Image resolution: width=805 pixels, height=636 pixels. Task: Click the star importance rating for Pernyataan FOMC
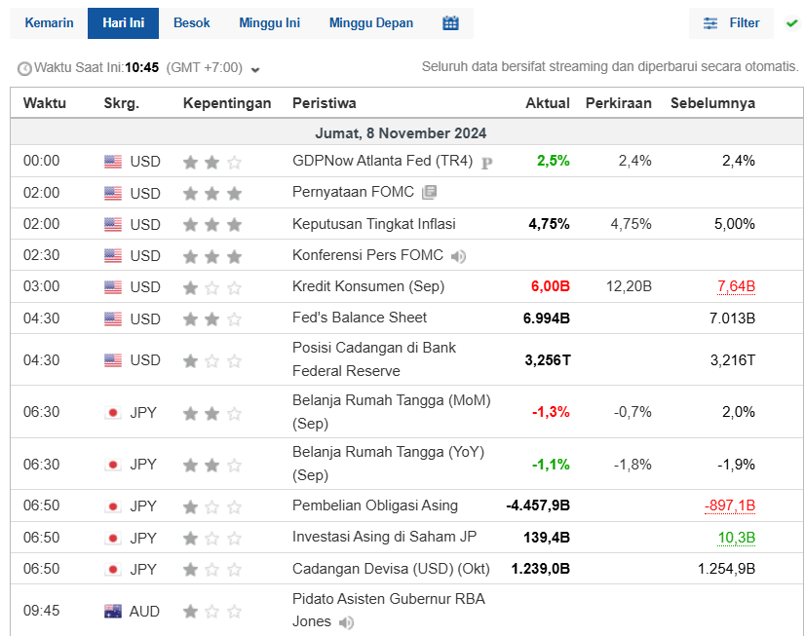click(x=211, y=192)
